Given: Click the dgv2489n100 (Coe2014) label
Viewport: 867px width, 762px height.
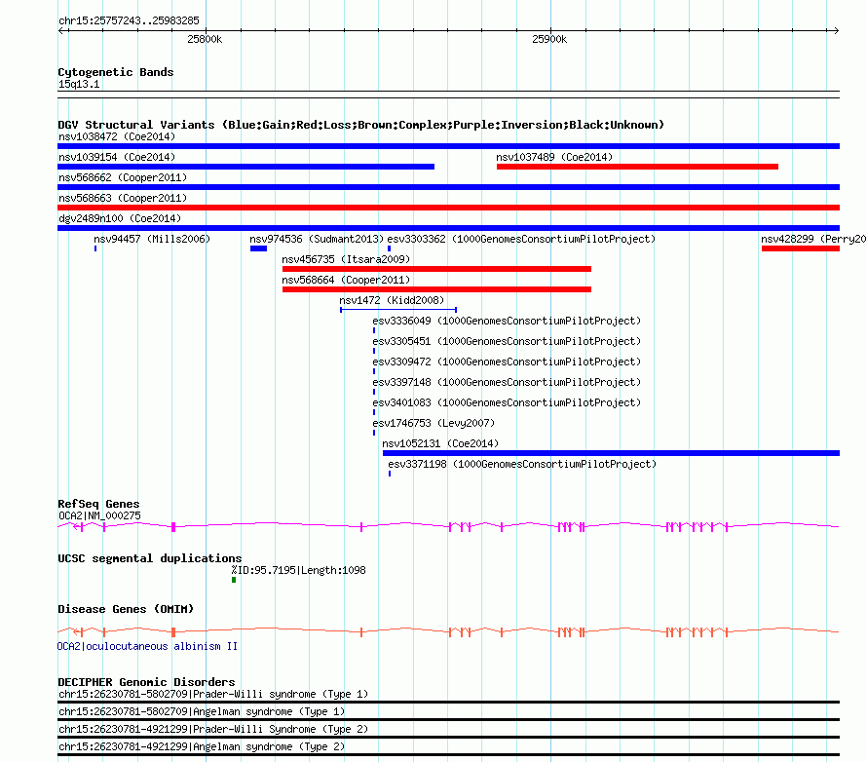Looking at the screenshot, I should [120, 218].
